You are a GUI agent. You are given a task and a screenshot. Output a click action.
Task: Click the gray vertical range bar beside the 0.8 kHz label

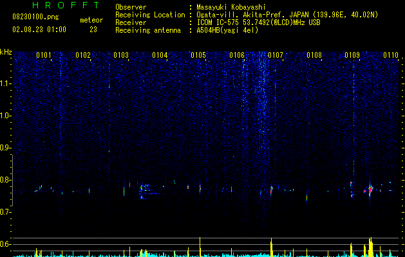[12, 181]
